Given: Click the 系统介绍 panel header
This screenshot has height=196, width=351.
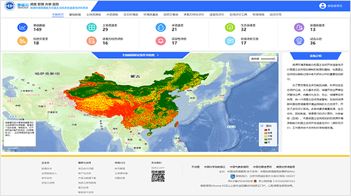Looking at the screenshot, I should coord(315,56).
